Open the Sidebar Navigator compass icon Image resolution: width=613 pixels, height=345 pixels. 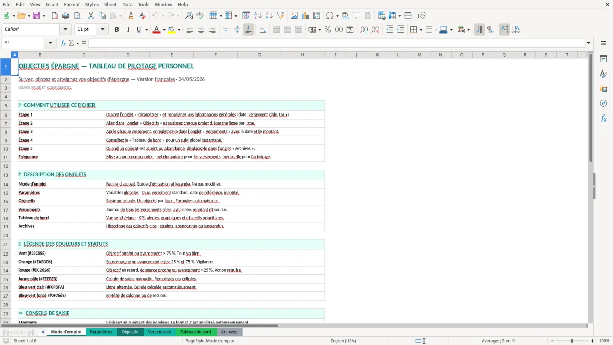click(603, 104)
